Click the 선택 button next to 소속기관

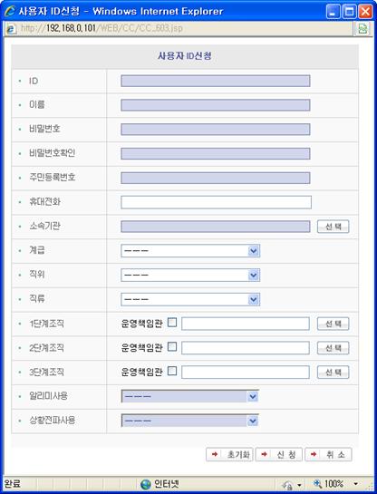point(333,227)
